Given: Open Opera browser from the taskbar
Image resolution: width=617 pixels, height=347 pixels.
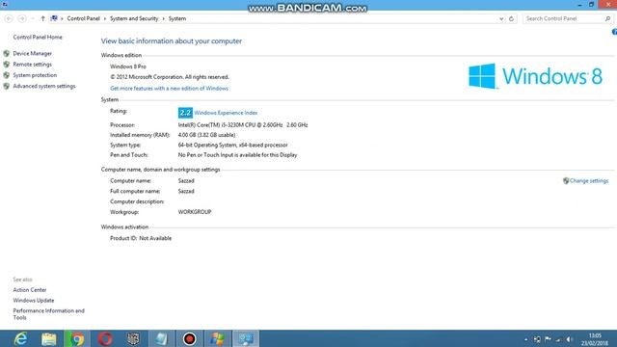Looking at the screenshot, I should click(105, 338).
